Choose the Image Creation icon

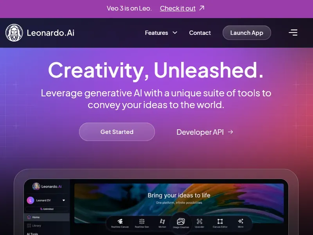coord(181,222)
